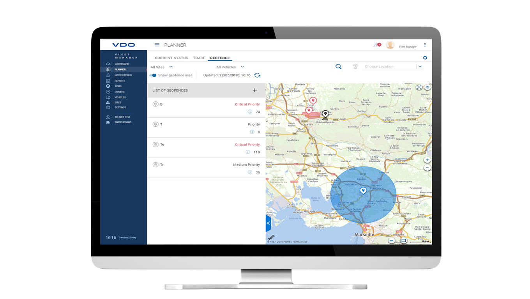The width and height of the screenshot is (530, 299).
Task: Open the Choose Location dropdown arrow
Action: (x=420, y=67)
